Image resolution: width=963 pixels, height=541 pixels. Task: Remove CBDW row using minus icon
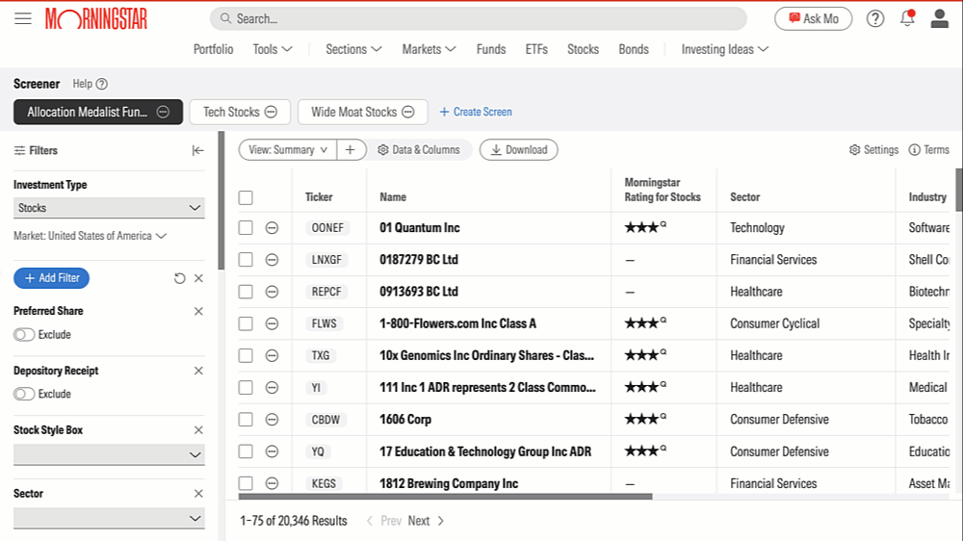click(272, 420)
